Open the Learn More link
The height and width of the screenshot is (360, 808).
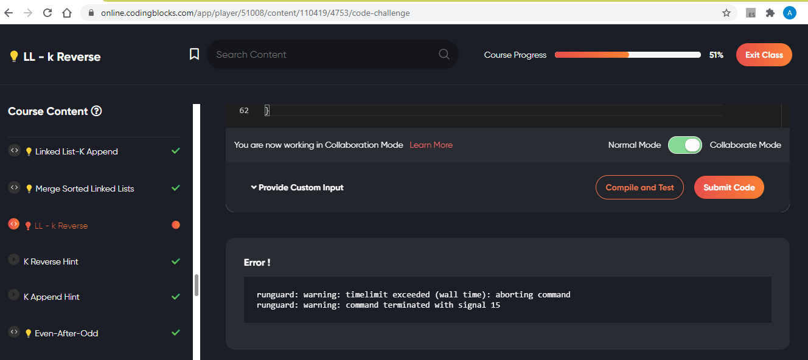[431, 145]
